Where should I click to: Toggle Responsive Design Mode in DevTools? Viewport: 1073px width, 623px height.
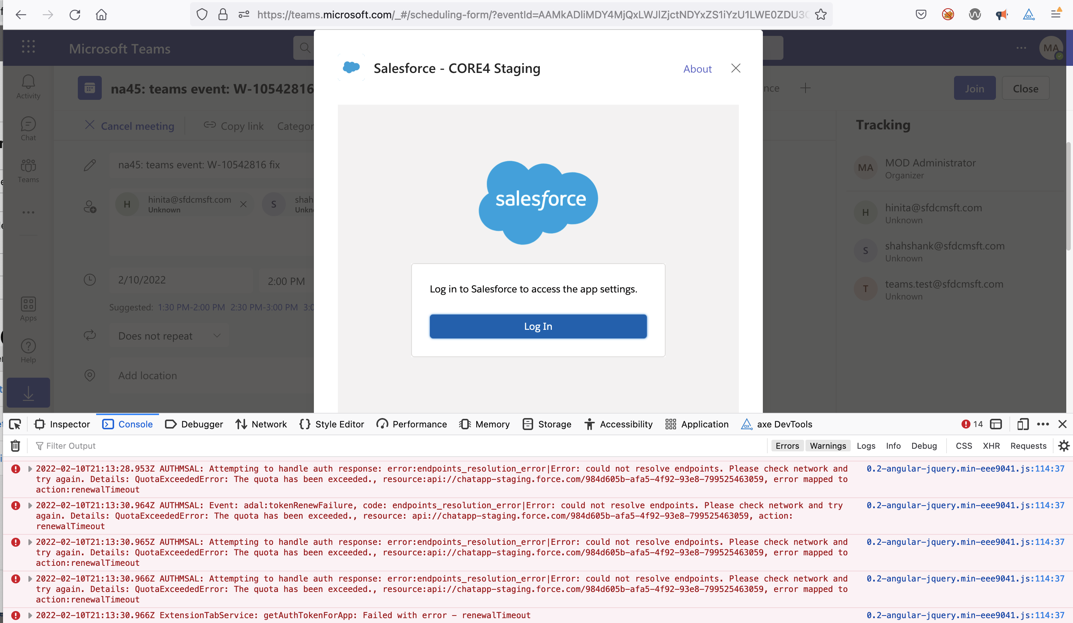click(1023, 424)
